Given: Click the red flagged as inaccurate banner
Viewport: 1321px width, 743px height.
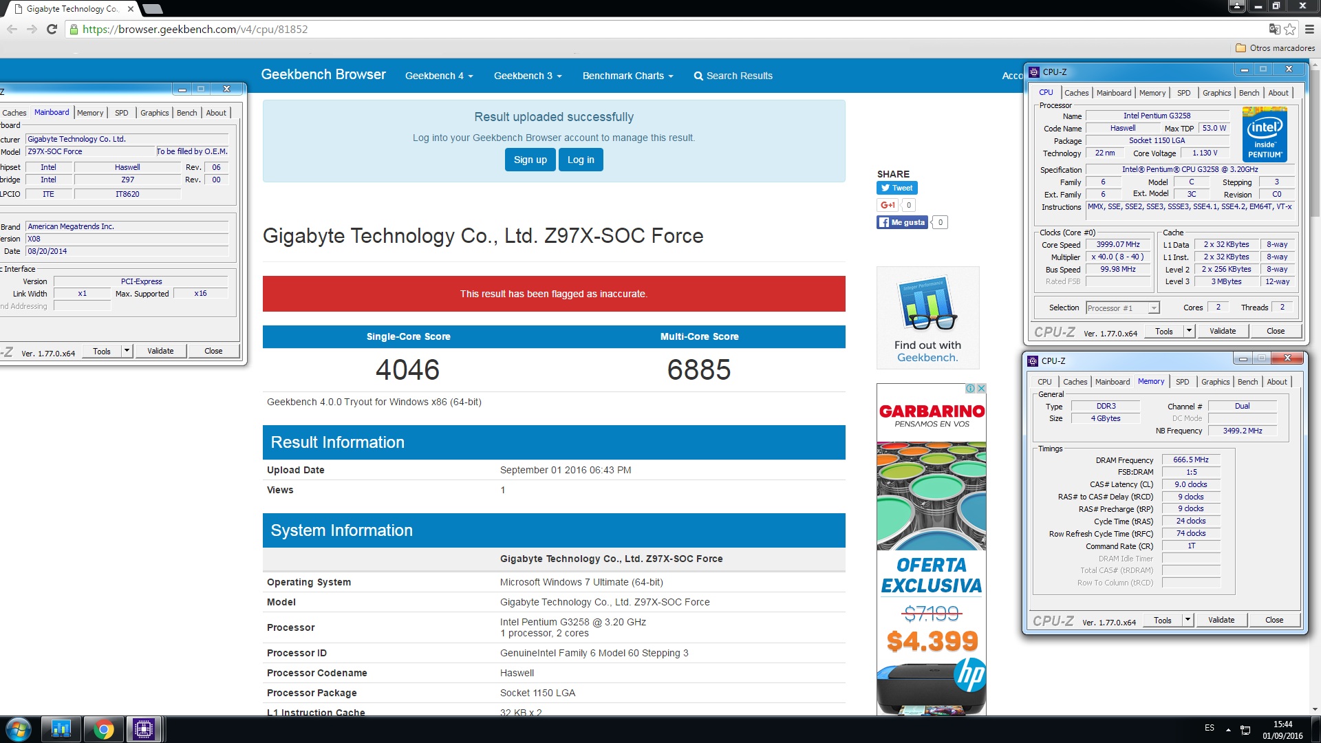Looking at the screenshot, I should [554, 294].
